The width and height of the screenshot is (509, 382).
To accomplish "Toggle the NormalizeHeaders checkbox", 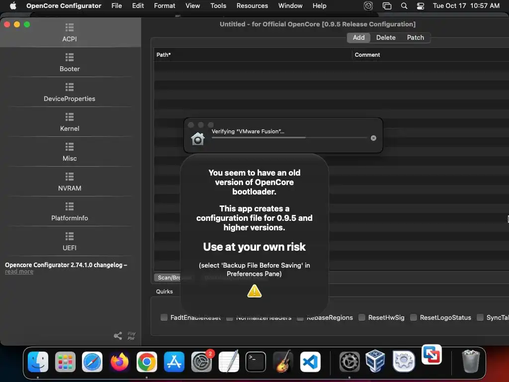I will coord(230,317).
